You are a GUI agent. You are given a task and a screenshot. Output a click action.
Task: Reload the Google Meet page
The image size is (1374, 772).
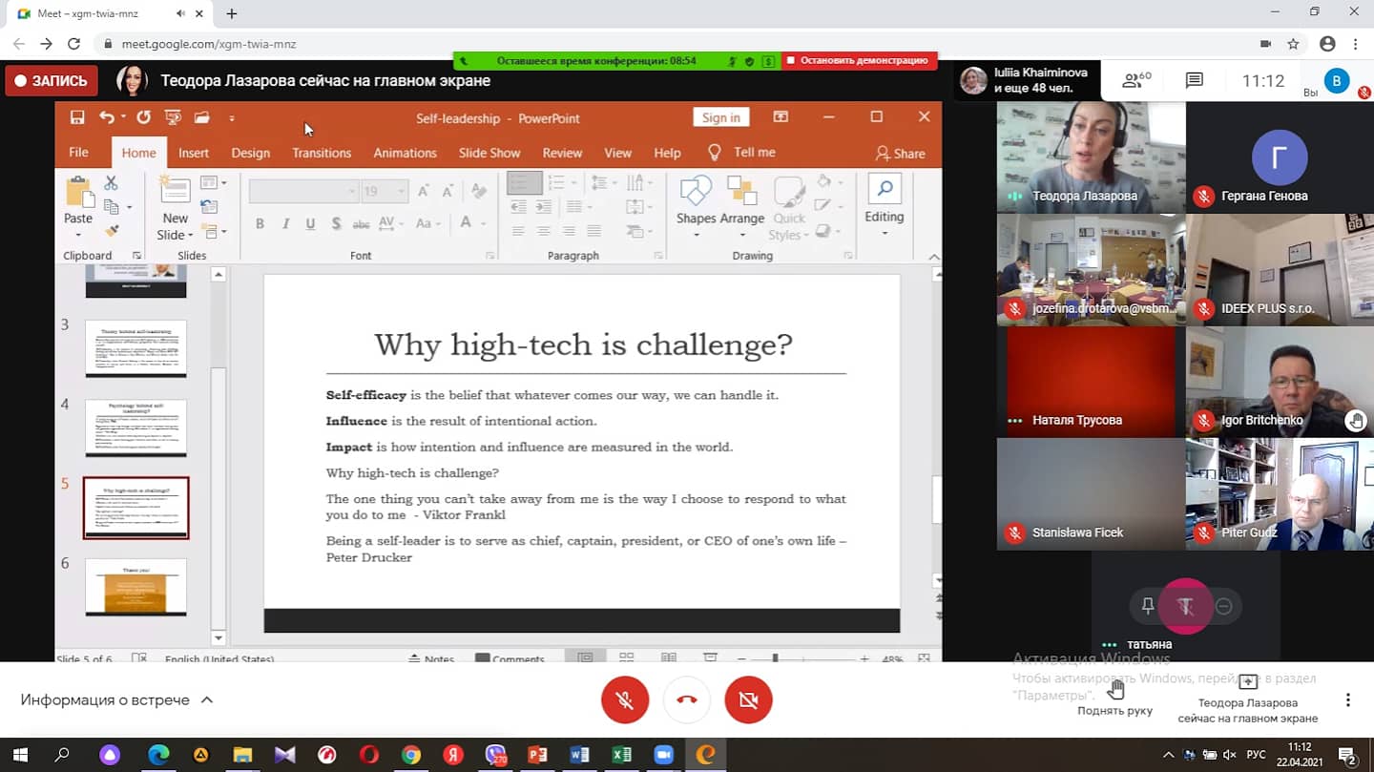click(73, 44)
